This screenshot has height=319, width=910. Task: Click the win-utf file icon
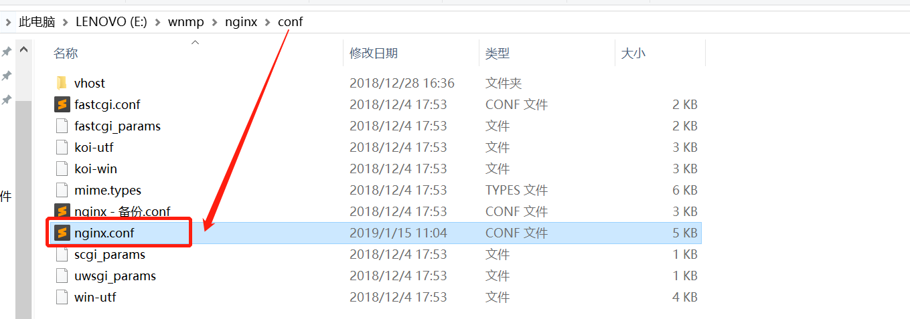pyautogui.click(x=62, y=297)
